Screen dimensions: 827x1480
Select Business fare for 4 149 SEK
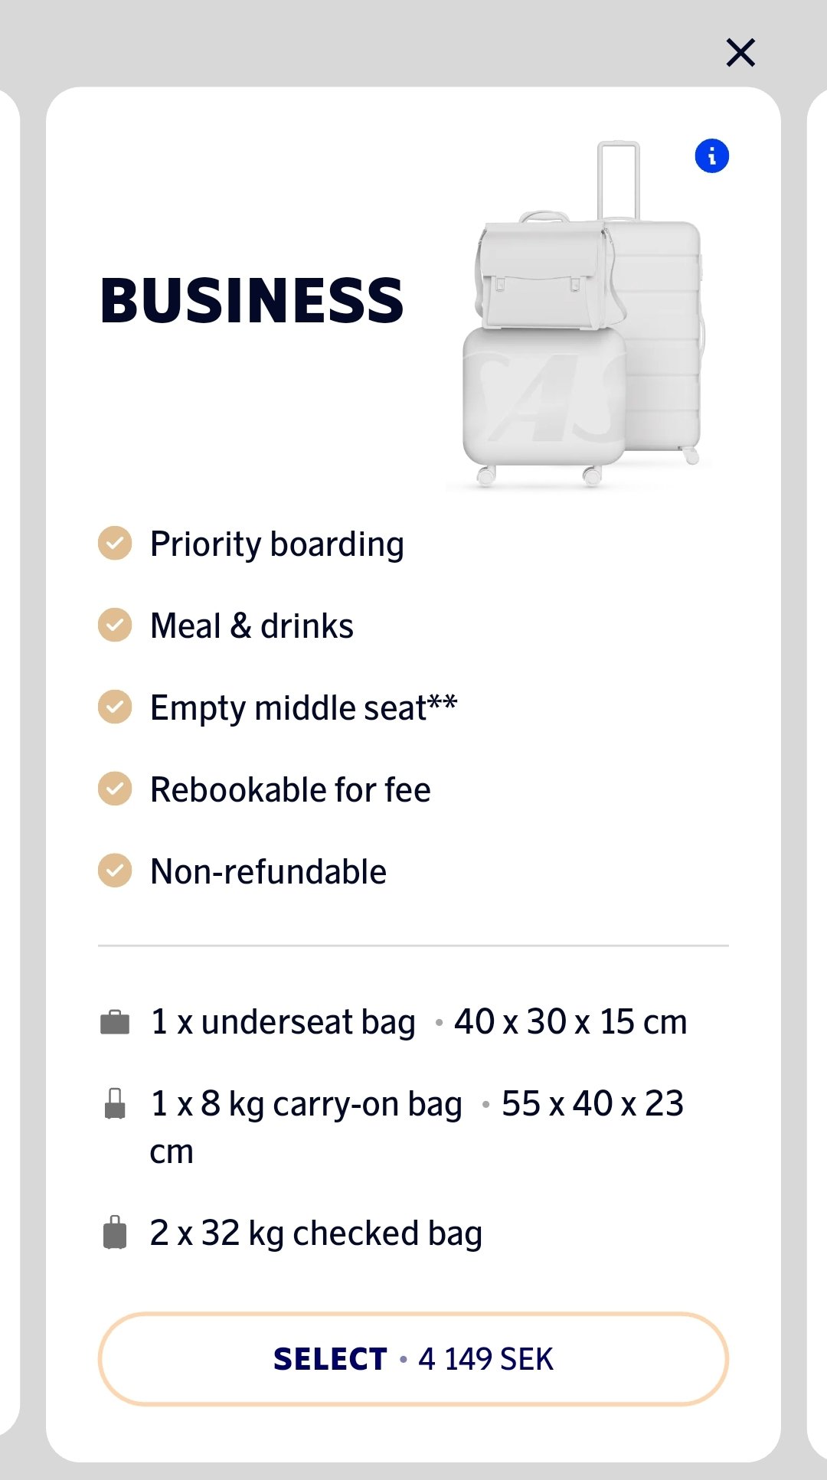(x=413, y=1359)
